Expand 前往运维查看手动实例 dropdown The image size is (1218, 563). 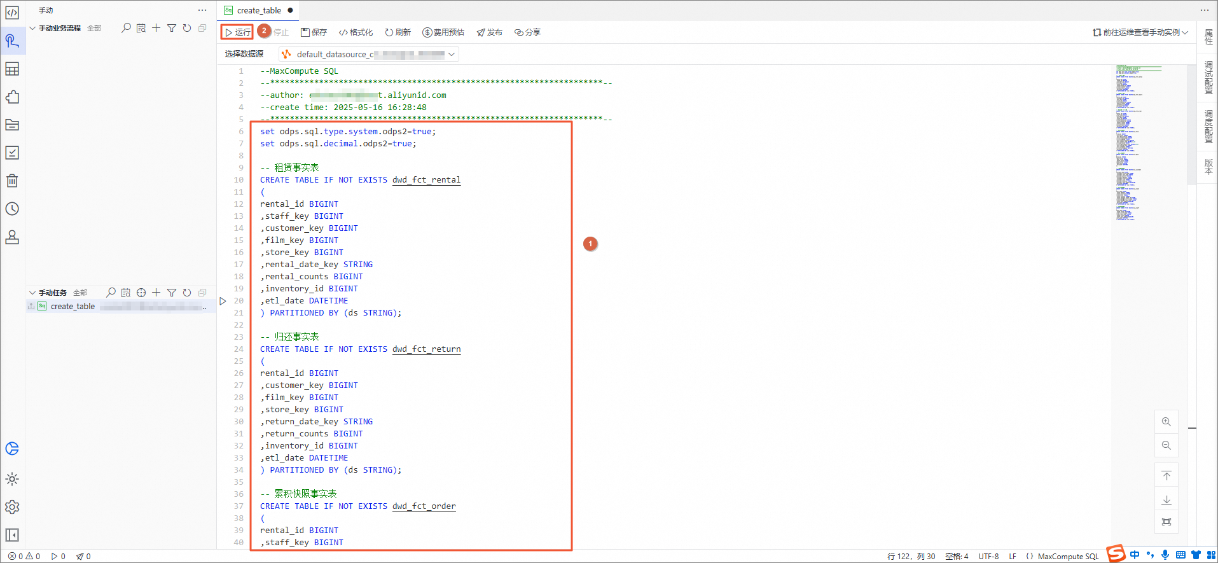click(1140, 32)
